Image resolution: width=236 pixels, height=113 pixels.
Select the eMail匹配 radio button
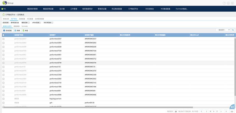point(40,23)
